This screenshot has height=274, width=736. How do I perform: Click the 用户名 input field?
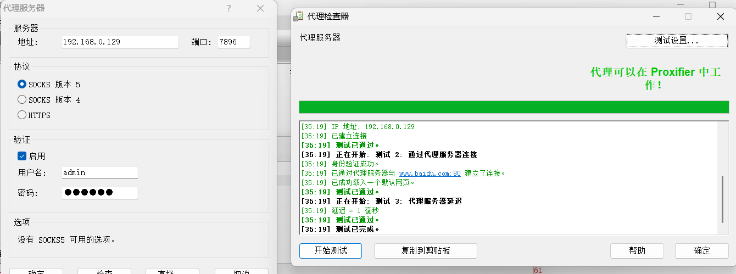[x=99, y=172]
